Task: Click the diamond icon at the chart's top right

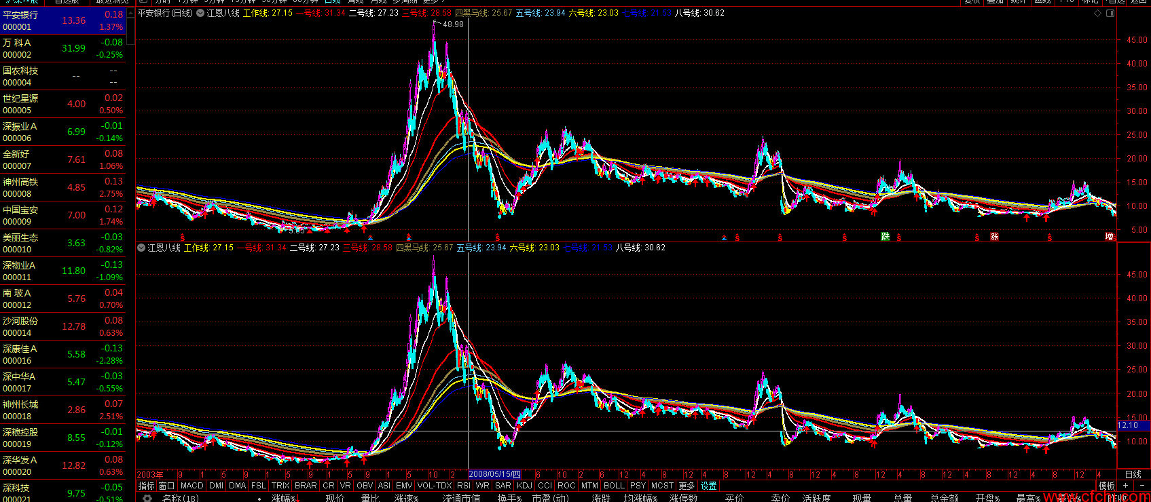Action: point(1097,13)
